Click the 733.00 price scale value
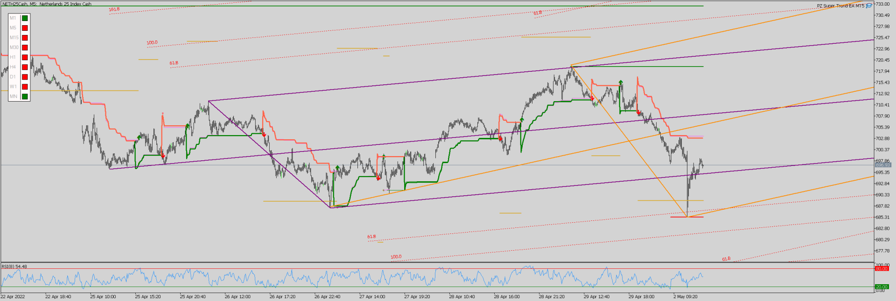This screenshot has height=301, width=896. coord(882,4)
